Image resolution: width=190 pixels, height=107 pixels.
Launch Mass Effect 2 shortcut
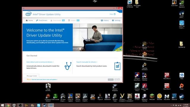[167, 86]
